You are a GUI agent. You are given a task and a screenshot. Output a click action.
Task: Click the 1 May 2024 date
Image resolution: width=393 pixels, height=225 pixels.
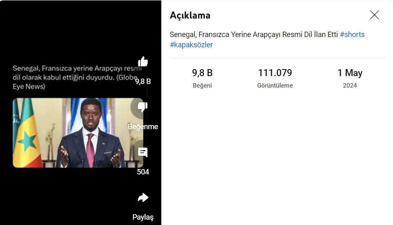tap(350, 78)
